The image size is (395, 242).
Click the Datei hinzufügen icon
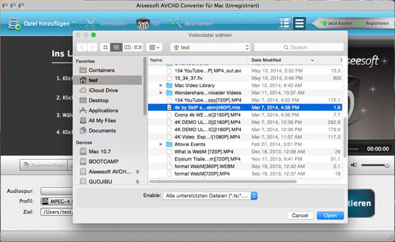click(x=14, y=24)
